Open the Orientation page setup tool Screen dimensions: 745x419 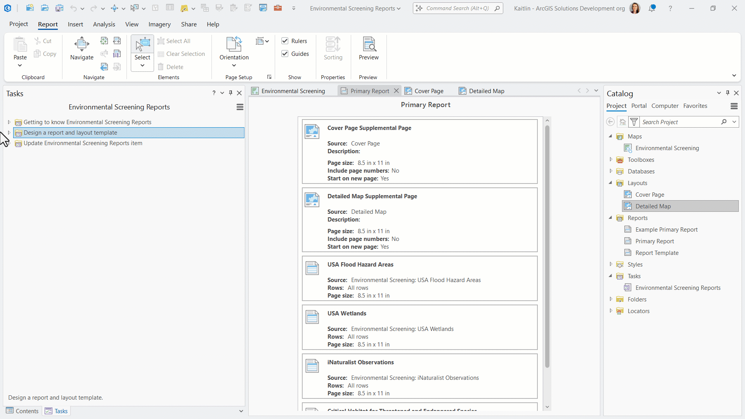[x=234, y=51]
